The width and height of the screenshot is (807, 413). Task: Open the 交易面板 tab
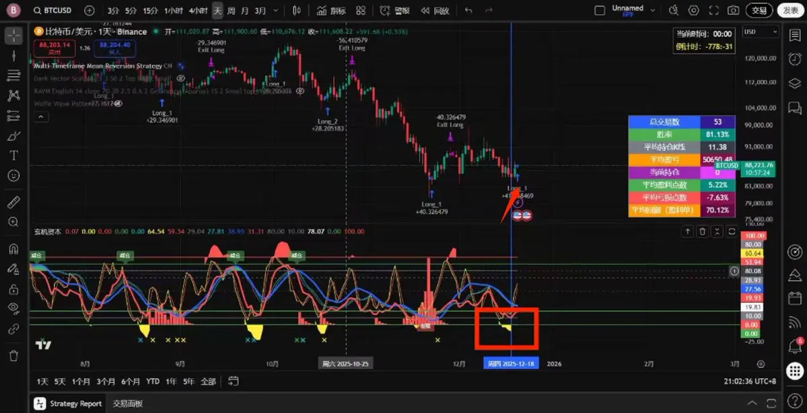pyautogui.click(x=128, y=403)
